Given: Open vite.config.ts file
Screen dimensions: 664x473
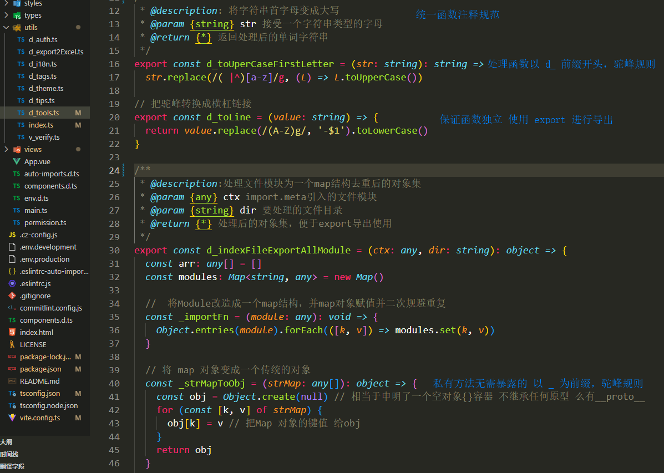Looking at the screenshot, I should pos(40,418).
